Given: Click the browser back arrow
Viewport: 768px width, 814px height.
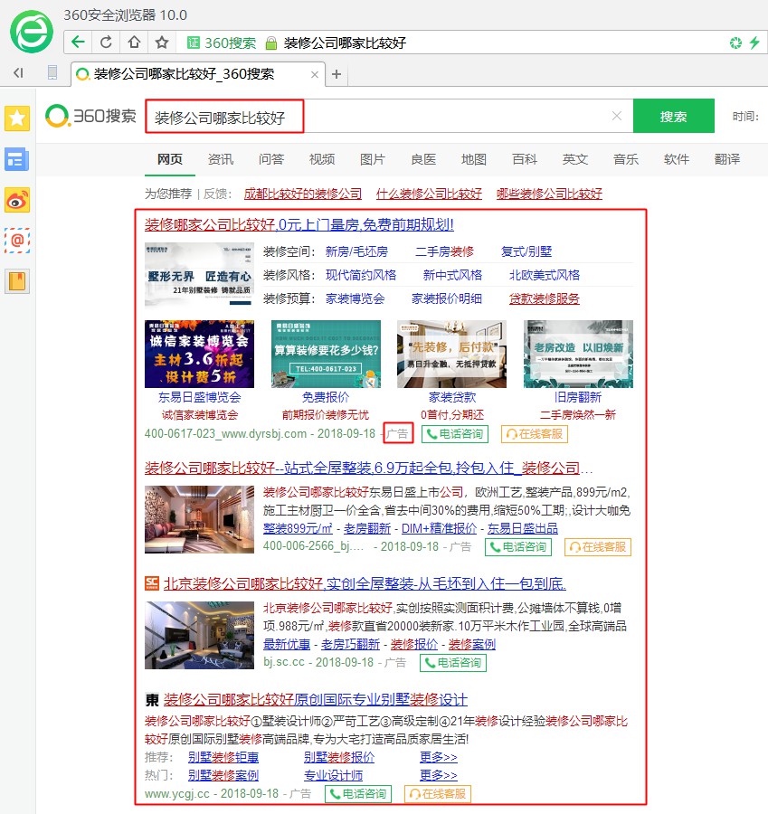Looking at the screenshot, I should 78,42.
